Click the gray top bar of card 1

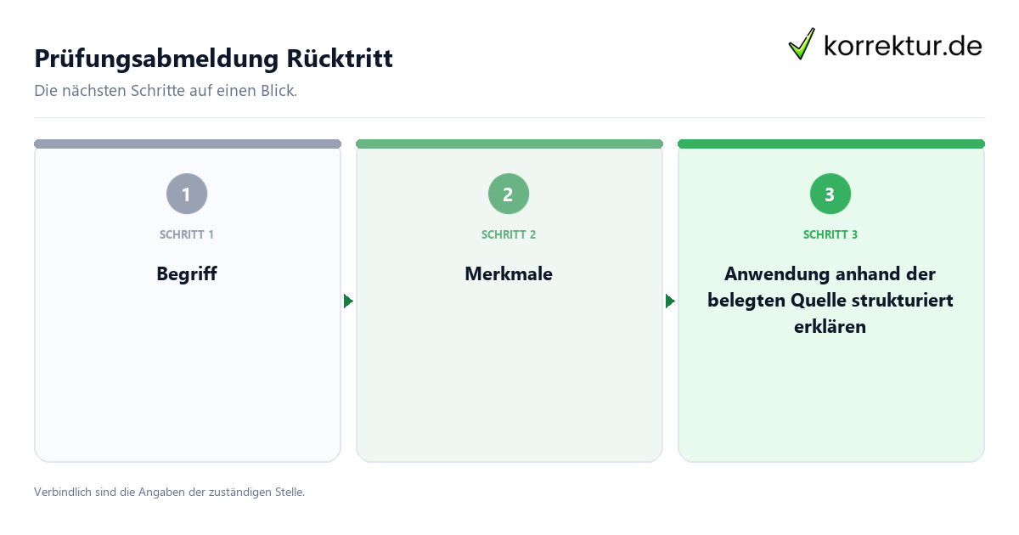pyautogui.click(x=188, y=144)
